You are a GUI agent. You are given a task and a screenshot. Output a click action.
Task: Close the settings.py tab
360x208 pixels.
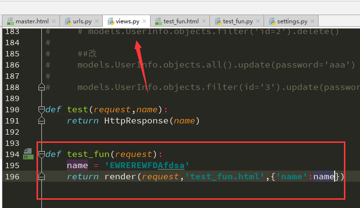click(x=312, y=21)
